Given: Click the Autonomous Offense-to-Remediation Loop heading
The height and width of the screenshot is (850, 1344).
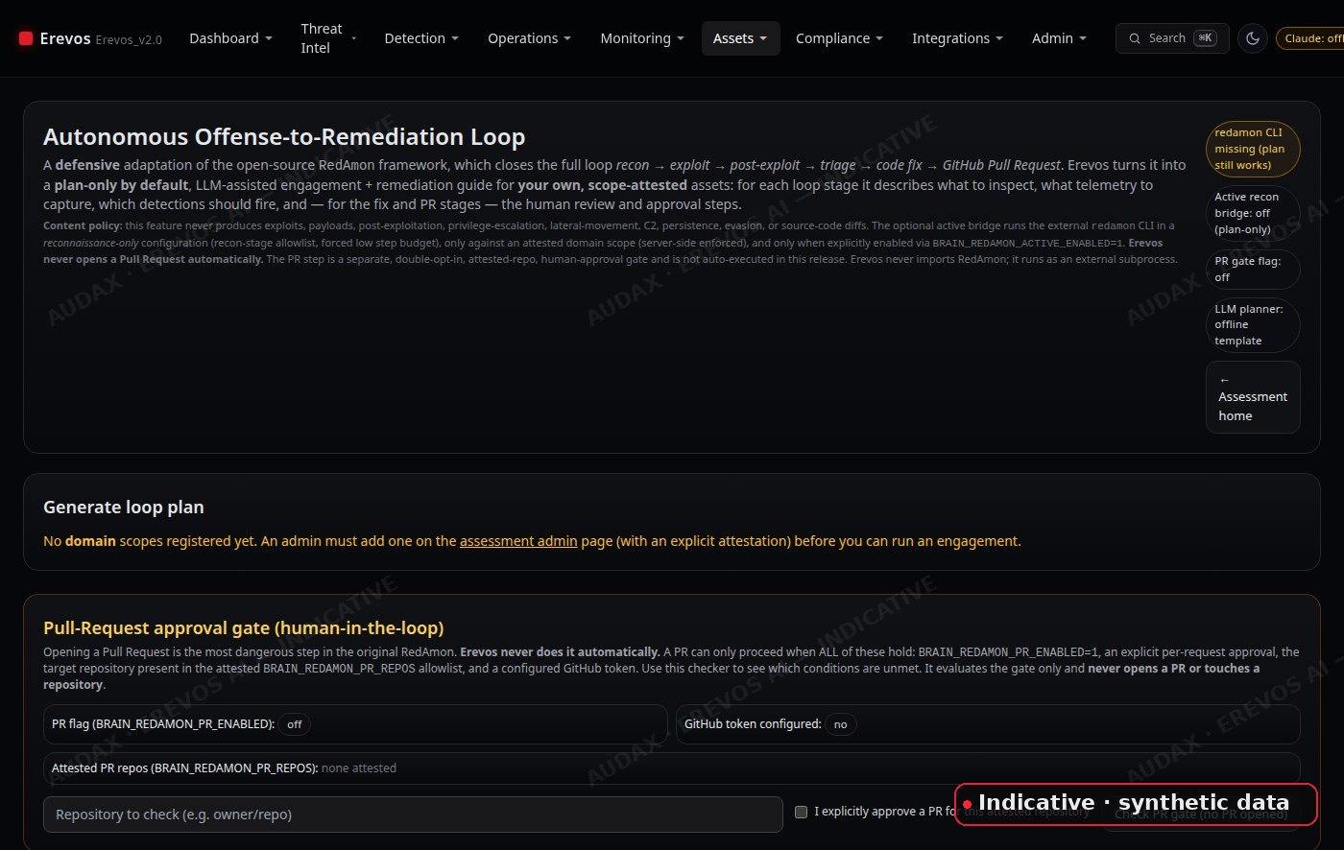Looking at the screenshot, I should [x=284, y=137].
